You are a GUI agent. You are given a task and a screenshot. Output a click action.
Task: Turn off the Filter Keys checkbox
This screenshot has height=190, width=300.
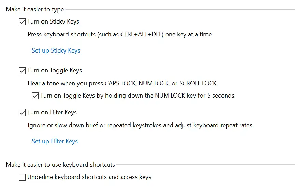click(22, 113)
